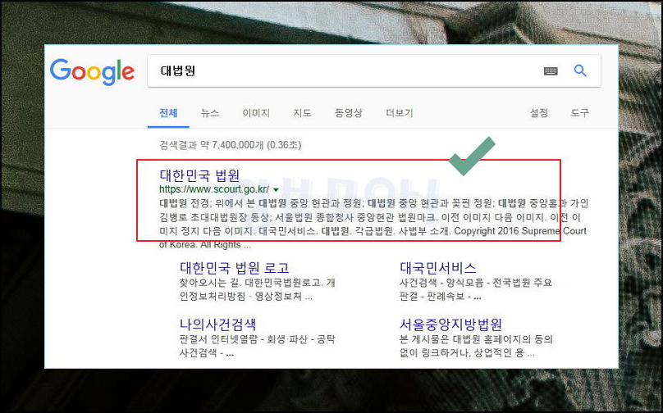Expand the 더보기 menu
663x413 pixels.
point(400,113)
